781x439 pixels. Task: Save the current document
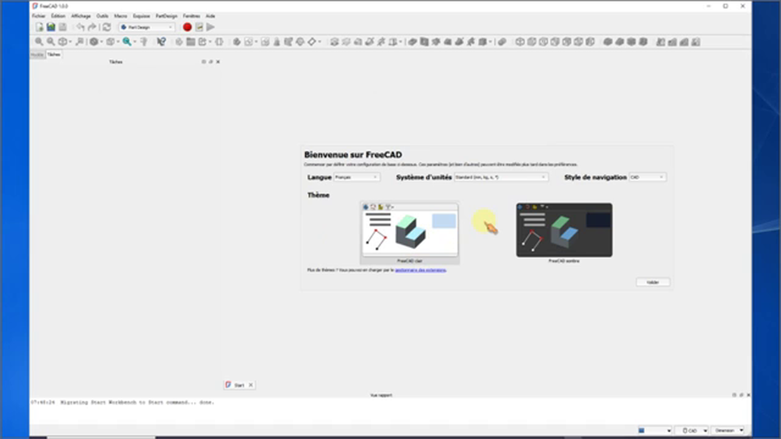click(x=62, y=27)
